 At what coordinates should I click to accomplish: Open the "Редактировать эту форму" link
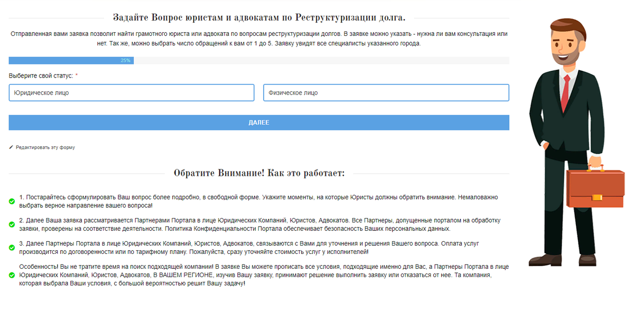(45, 147)
